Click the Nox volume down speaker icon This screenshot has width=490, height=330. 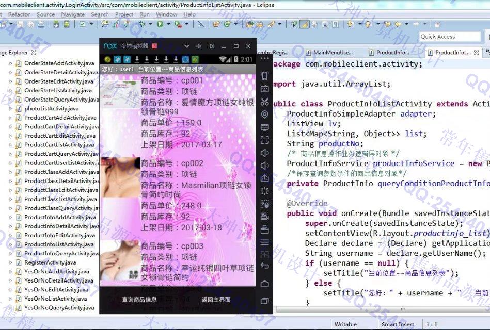pos(265,166)
